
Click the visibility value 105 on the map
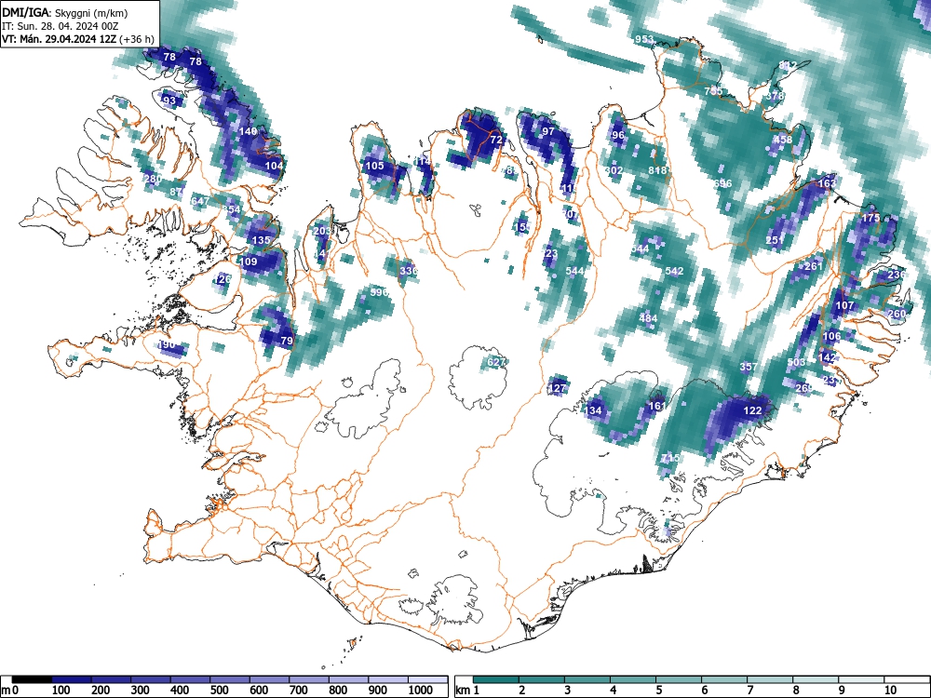pos(374,166)
